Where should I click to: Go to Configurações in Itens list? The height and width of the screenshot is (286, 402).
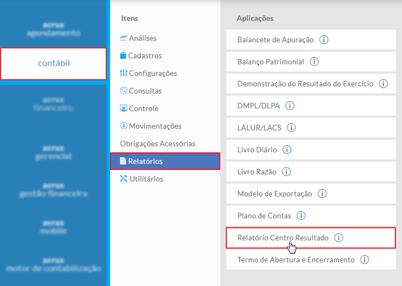153,73
